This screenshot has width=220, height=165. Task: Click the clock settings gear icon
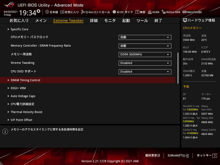coord(38,12)
